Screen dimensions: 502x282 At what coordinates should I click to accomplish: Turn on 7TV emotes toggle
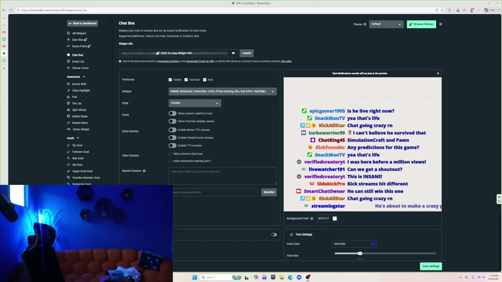click(x=173, y=146)
